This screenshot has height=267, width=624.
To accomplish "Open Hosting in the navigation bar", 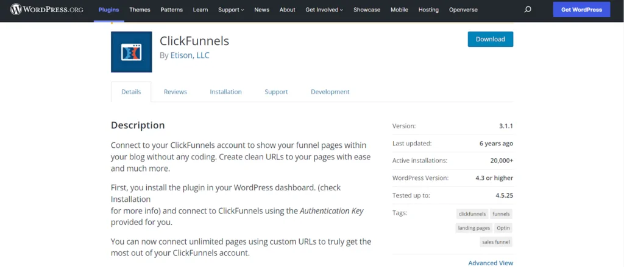I will pos(428,10).
